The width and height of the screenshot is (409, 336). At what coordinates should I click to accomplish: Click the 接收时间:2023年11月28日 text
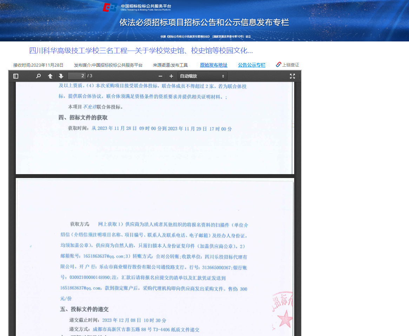click(x=38, y=65)
